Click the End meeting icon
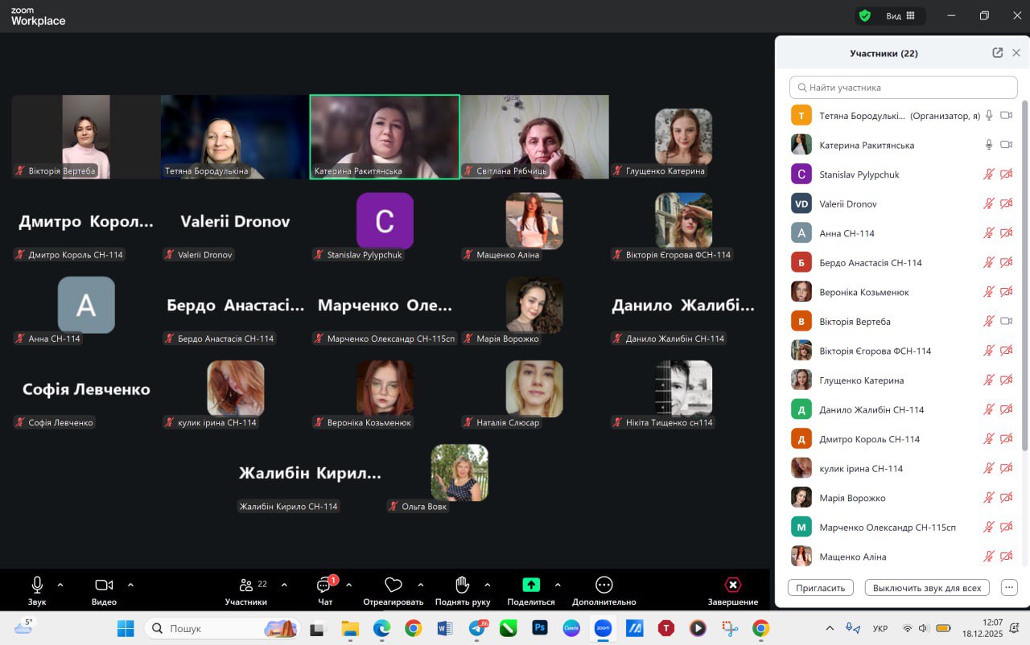The width and height of the screenshot is (1030, 645). point(732,585)
